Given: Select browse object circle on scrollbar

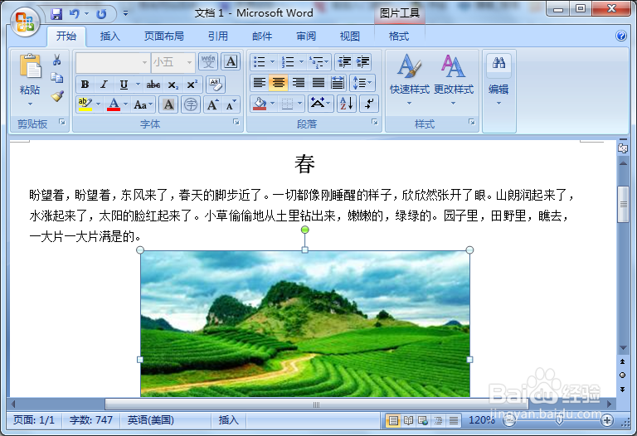Looking at the screenshot, I should point(622,375).
